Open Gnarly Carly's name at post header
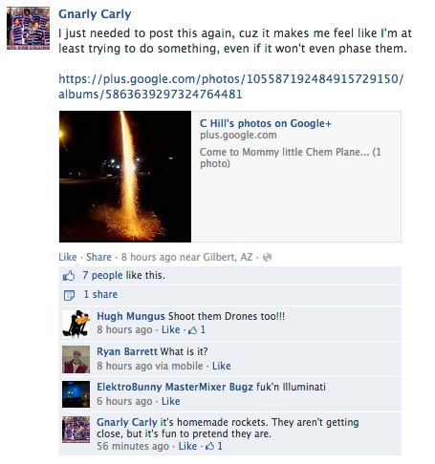The width and height of the screenshot is (435, 464). (95, 14)
